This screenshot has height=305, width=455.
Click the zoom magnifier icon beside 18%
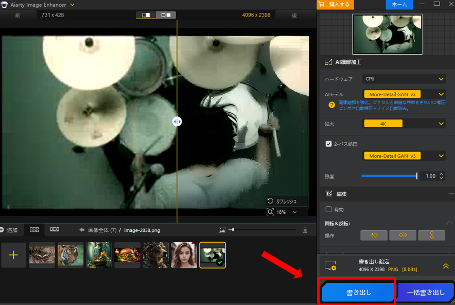click(270, 212)
